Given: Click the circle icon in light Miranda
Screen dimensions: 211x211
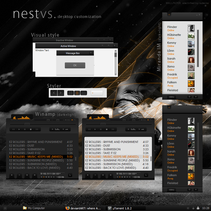Looking at the screenshot, I should coord(189,97).
